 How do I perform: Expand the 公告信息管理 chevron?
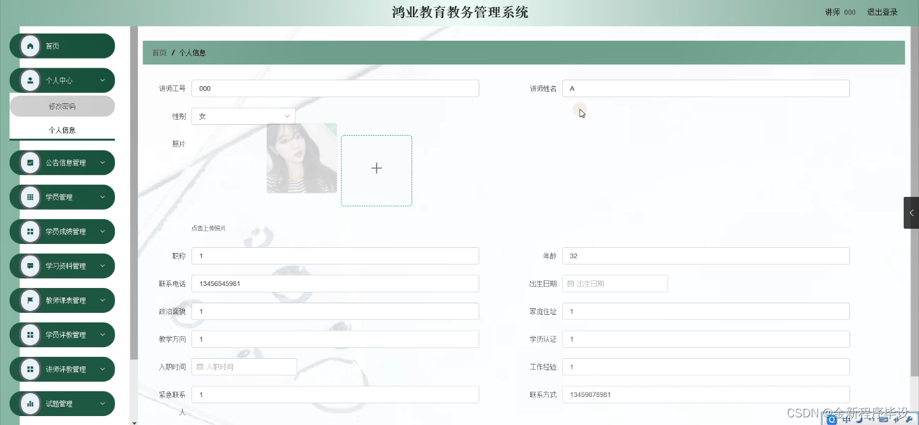103,162
